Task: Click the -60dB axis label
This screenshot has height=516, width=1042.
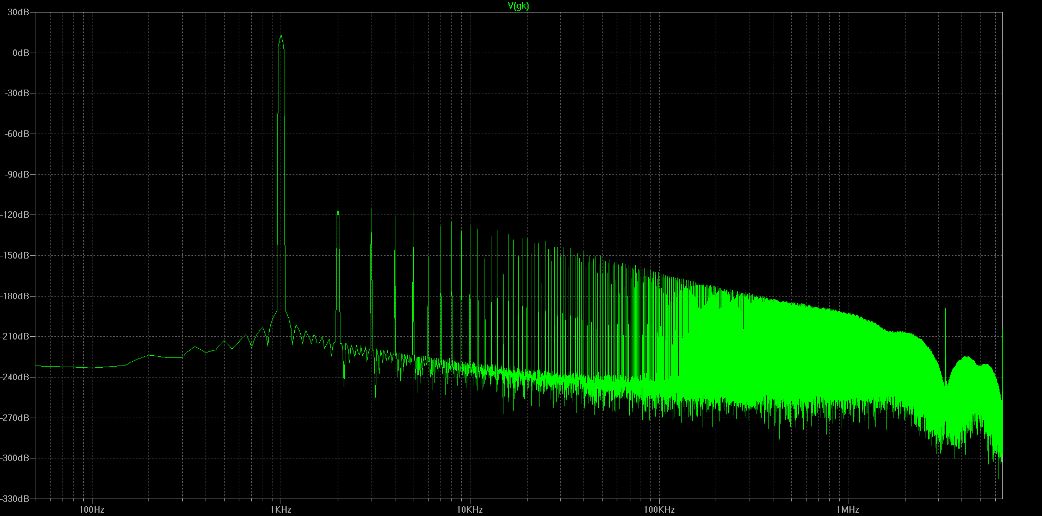Action: [17, 134]
